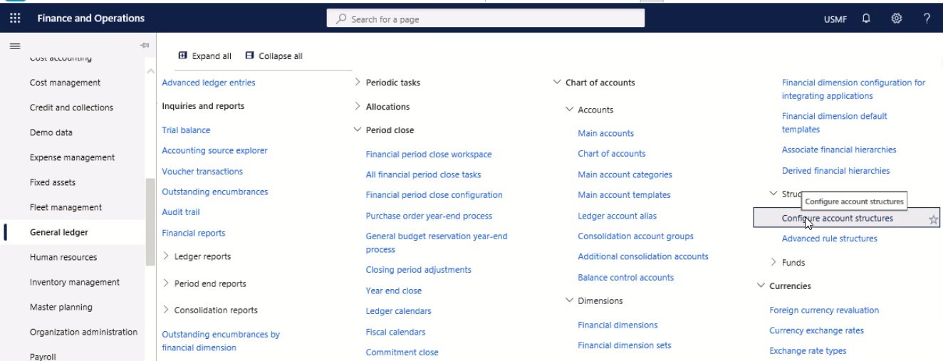This screenshot has width=943, height=361.
Task: Open Year end close link
Action: tap(394, 291)
